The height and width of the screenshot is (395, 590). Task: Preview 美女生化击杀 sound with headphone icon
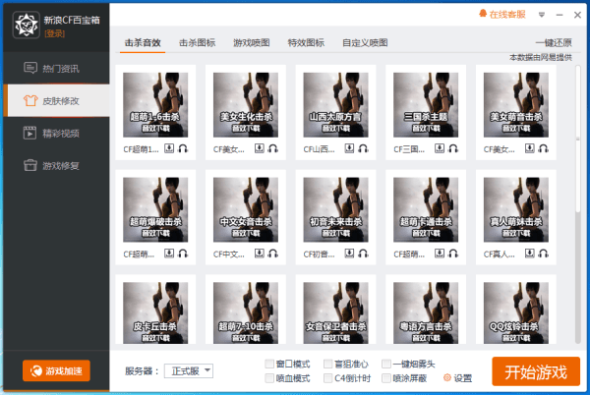coord(273,149)
